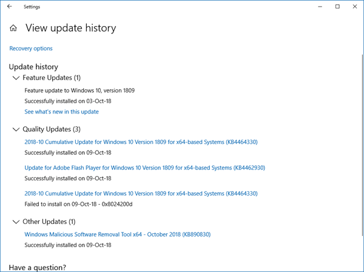Open Windows Malicious Software Removal Tool KB890830 link
The width and height of the screenshot is (364, 272).
[x=117, y=234]
